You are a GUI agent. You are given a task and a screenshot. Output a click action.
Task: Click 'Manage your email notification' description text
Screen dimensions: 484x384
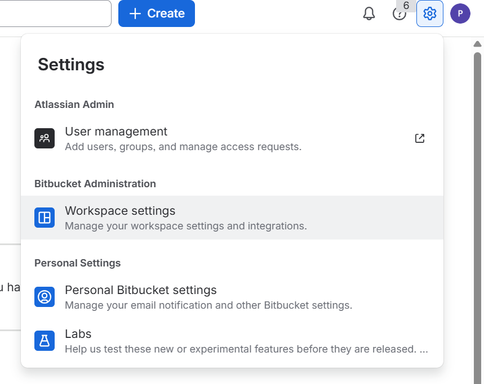(x=208, y=305)
